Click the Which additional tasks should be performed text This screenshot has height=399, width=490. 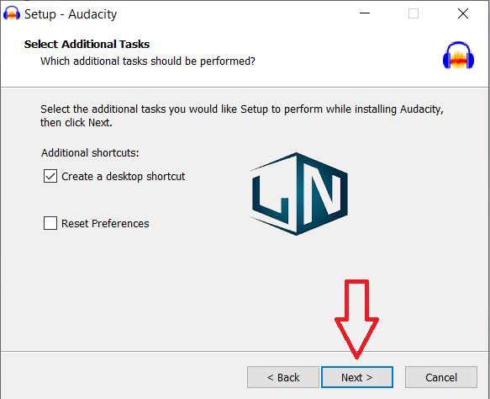coord(148,61)
